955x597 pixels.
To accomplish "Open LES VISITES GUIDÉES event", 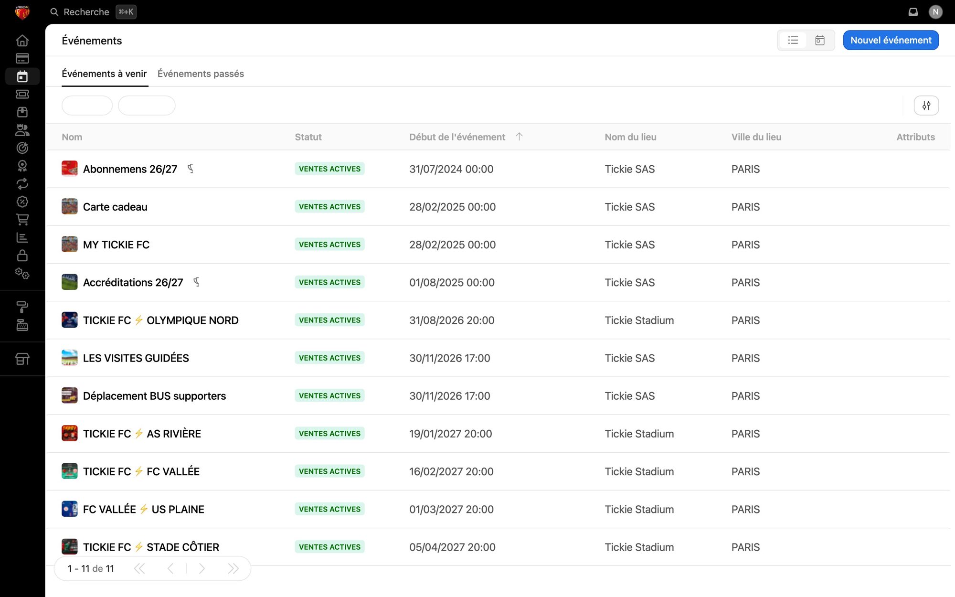I will (136, 358).
